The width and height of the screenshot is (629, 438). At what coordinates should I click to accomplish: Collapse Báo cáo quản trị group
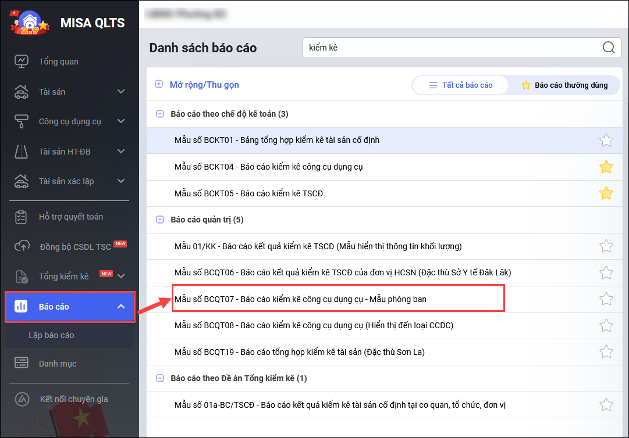click(x=159, y=220)
